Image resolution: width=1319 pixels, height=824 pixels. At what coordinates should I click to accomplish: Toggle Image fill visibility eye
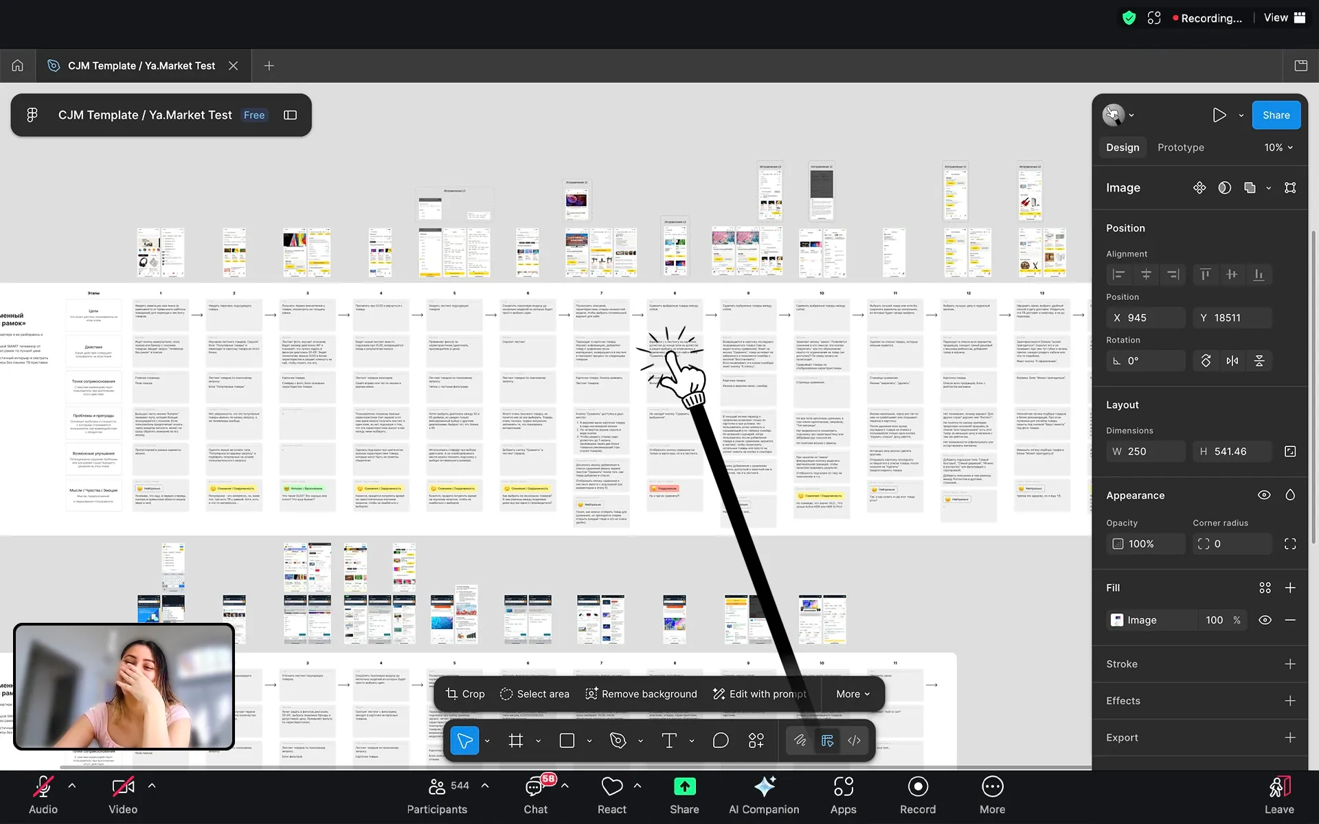1265,620
